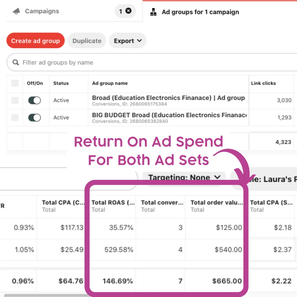Click the search magnifier icon
Image resolution: width=297 pixels, height=297 pixels.
15,62
